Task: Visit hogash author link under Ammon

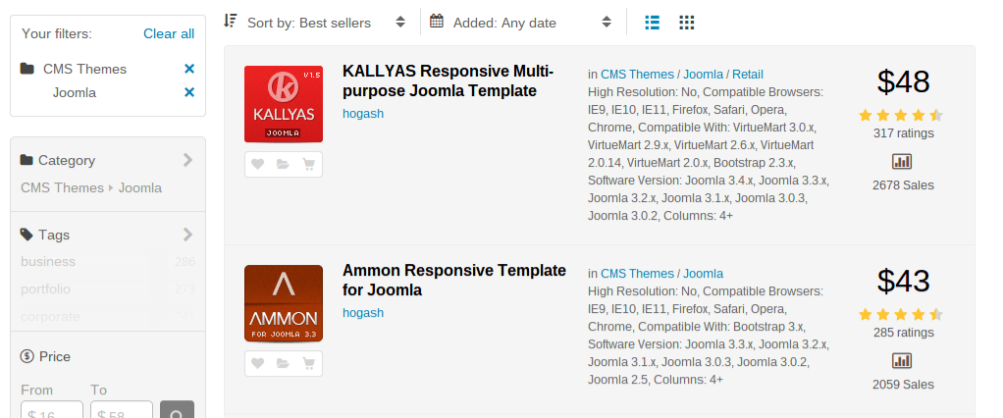Action: pos(363,313)
